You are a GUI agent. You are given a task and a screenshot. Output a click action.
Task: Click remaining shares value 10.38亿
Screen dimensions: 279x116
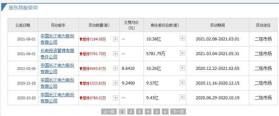point(153,39)
